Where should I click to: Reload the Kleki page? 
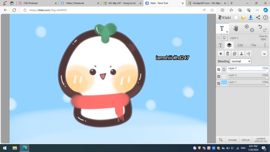point(14,10)
